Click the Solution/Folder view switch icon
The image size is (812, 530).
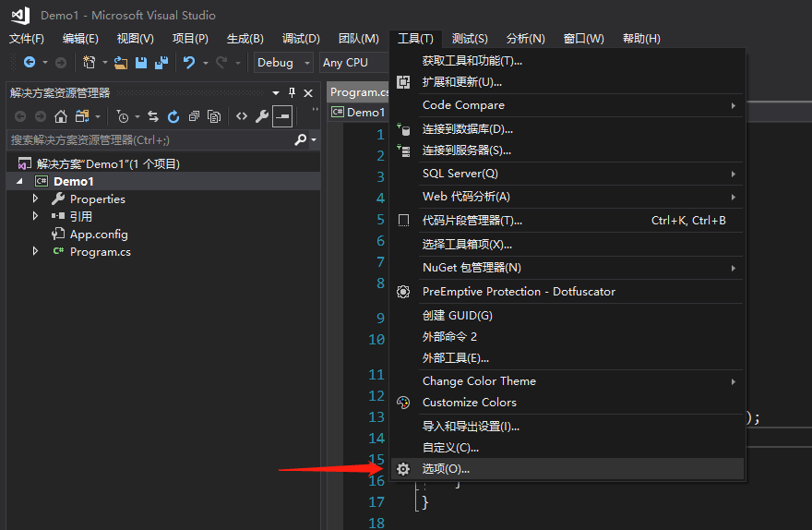pos(82,116)
